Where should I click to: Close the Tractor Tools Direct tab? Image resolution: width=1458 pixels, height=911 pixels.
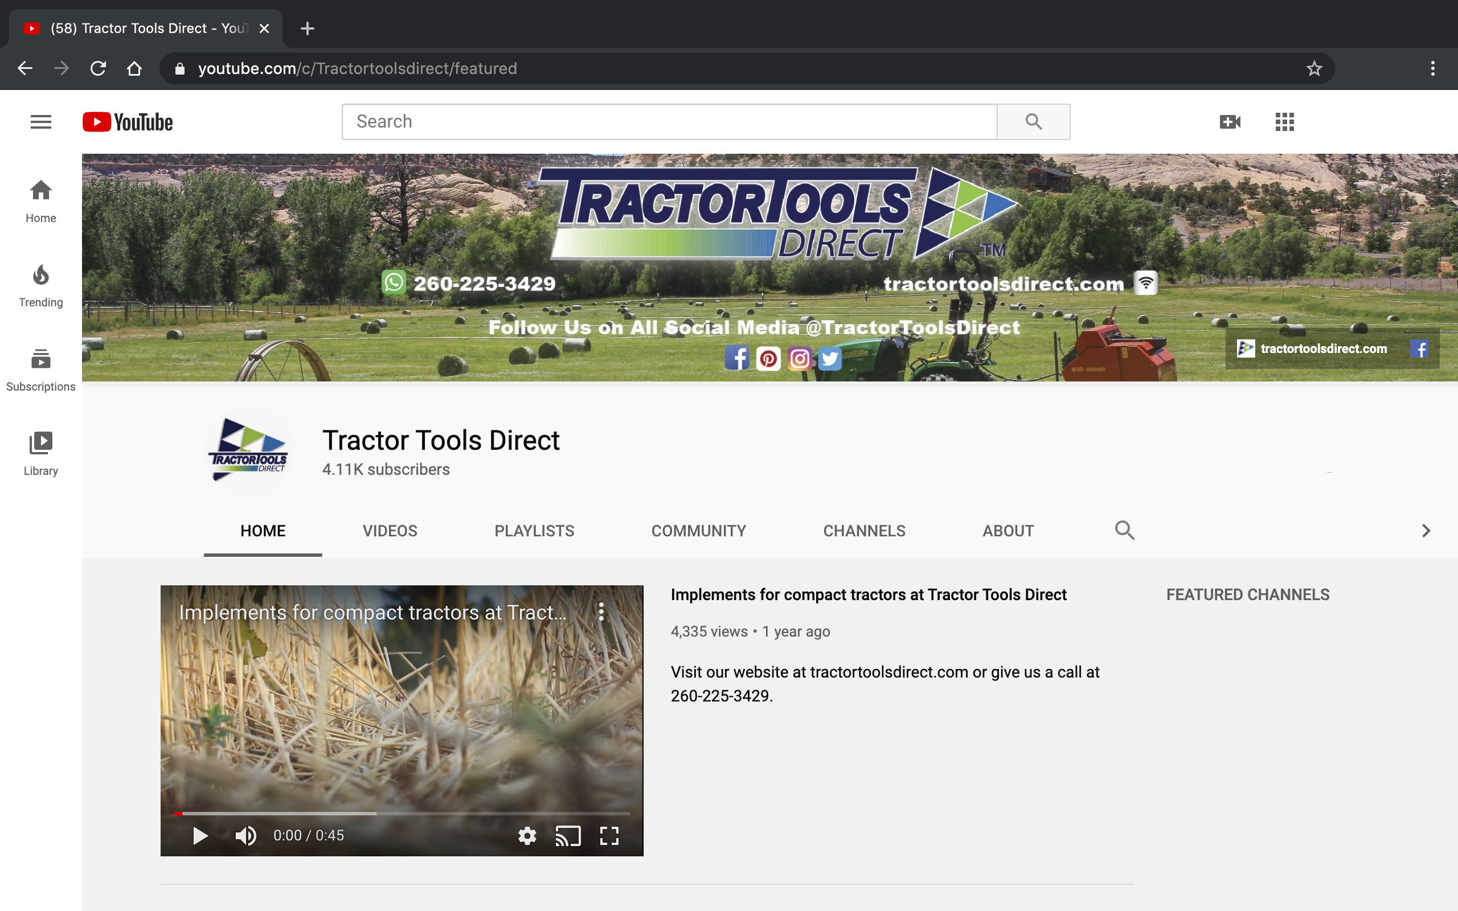point(264,28)
